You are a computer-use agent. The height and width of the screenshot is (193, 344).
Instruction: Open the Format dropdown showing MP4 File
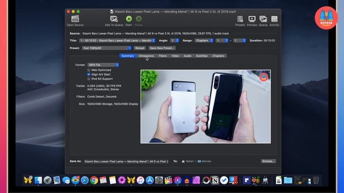click(103, 65)
